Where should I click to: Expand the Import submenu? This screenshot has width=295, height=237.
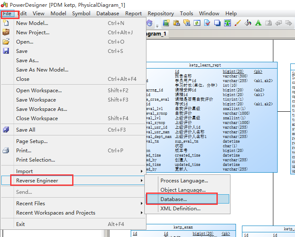73,171
